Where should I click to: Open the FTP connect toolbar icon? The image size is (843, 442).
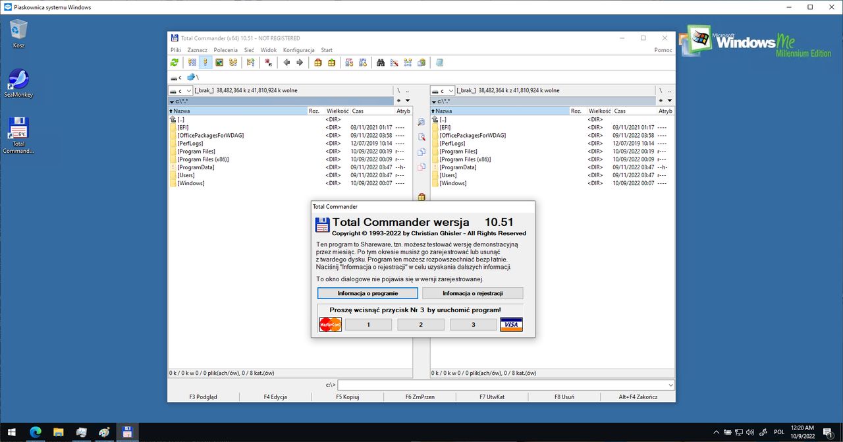[349, 63]
